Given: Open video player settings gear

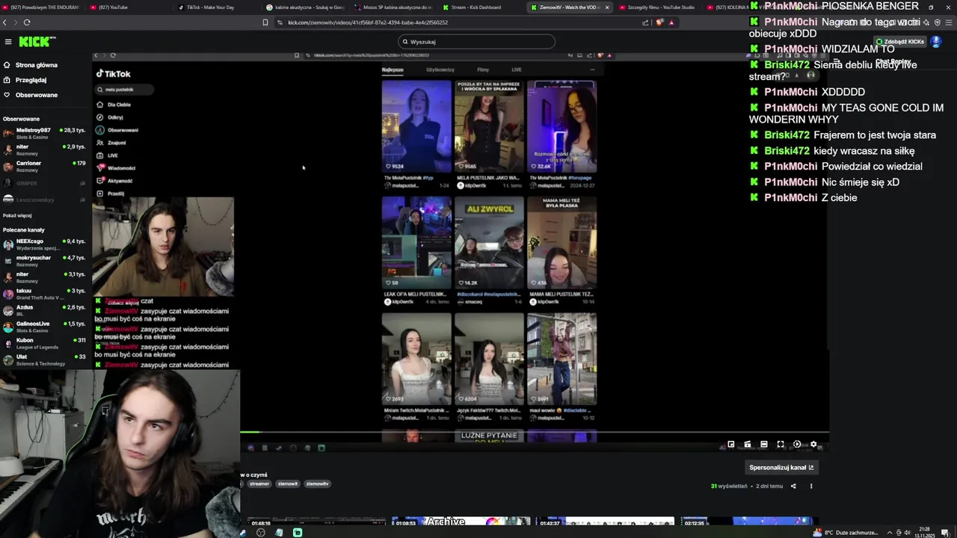Looking at the screenshot, I should [813, 445].
